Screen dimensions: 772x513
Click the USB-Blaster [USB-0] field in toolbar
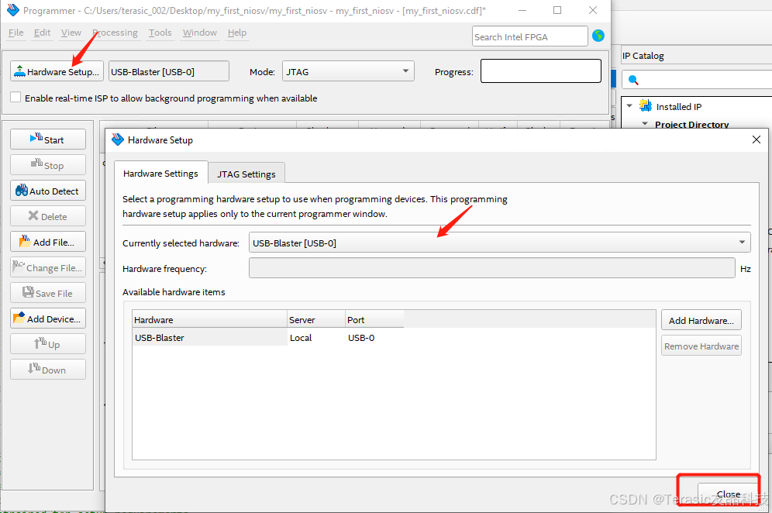click(x=169, y=71)
